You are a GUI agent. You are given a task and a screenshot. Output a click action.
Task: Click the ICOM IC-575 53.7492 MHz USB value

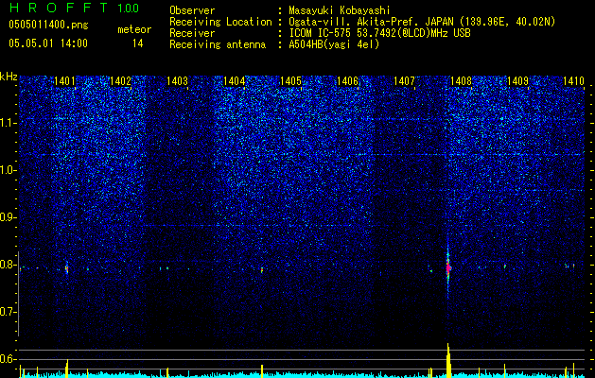[x=379, y=33]
